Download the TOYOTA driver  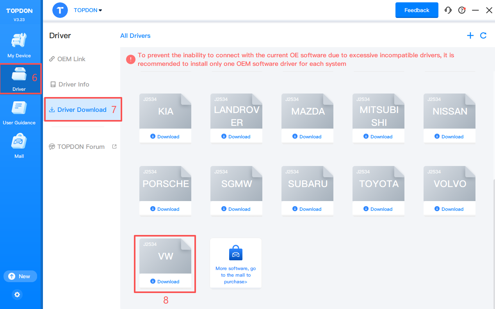click(x=378, y=209)
